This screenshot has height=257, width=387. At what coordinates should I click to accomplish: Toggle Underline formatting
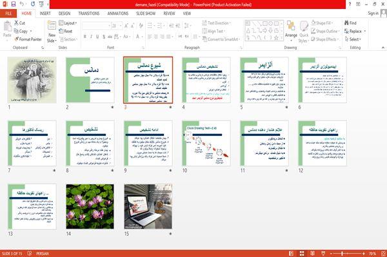pyautogui.click(x=97, y=37)
